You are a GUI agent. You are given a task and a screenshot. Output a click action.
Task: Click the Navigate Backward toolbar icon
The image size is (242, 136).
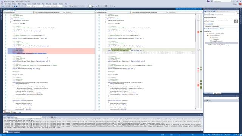point(3,6)
